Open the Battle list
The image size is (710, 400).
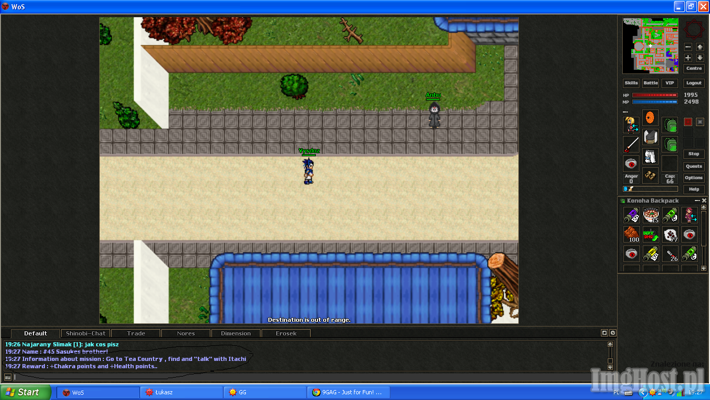[650, 83]
